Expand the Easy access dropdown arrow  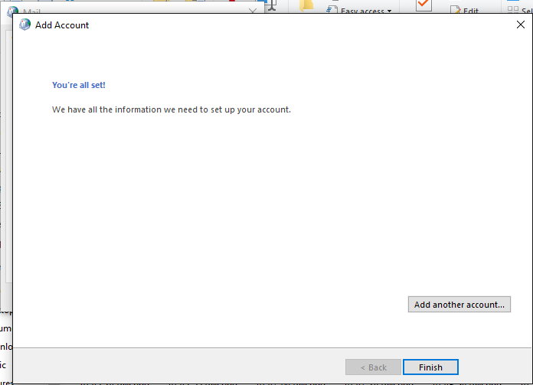pos(389,11)
